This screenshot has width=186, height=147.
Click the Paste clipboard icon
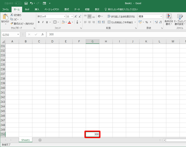click(x=5, y=17)
